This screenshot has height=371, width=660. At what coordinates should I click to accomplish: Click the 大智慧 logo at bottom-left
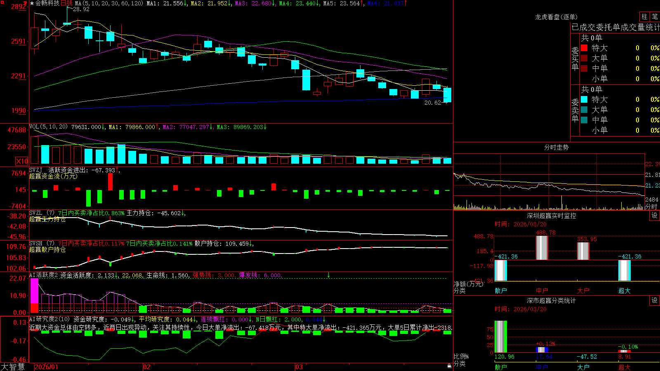click(13, 367)
